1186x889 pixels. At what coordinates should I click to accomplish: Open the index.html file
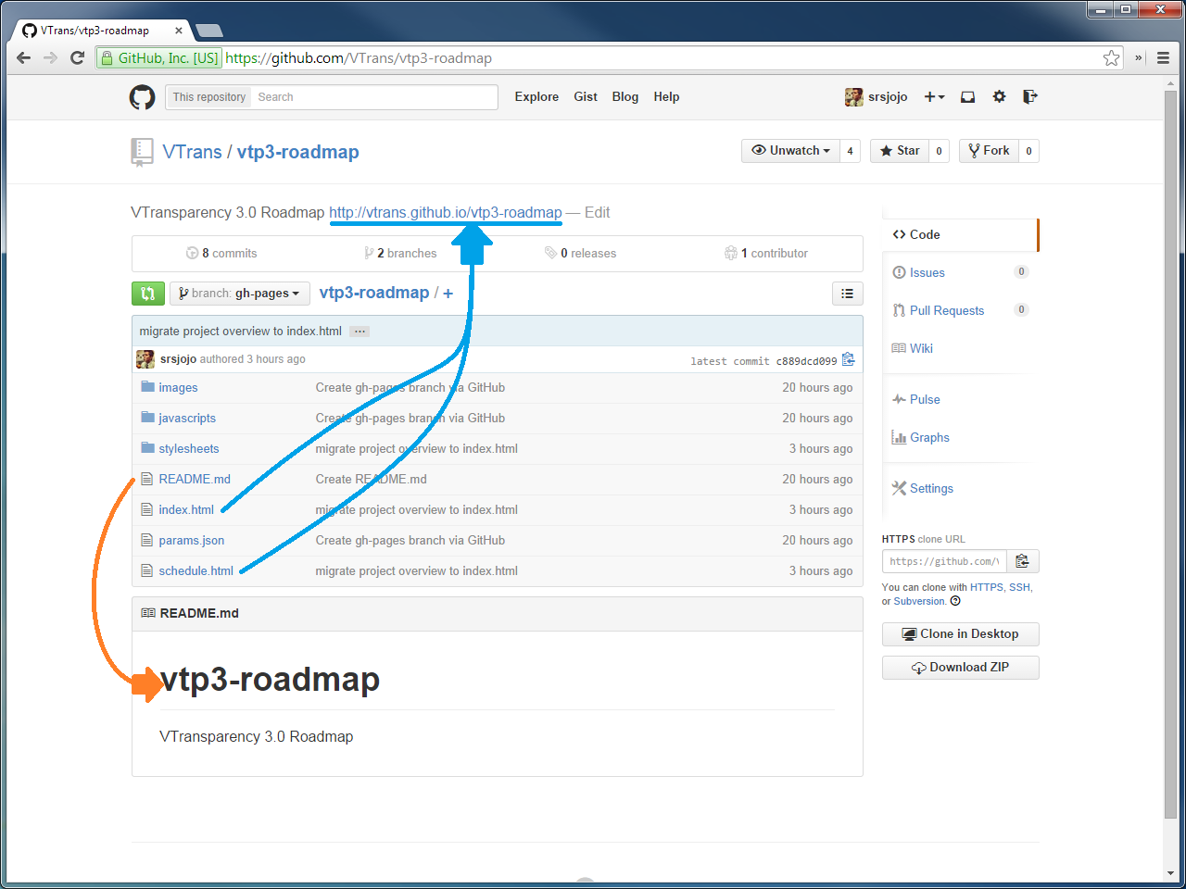(x=186, y=510)
